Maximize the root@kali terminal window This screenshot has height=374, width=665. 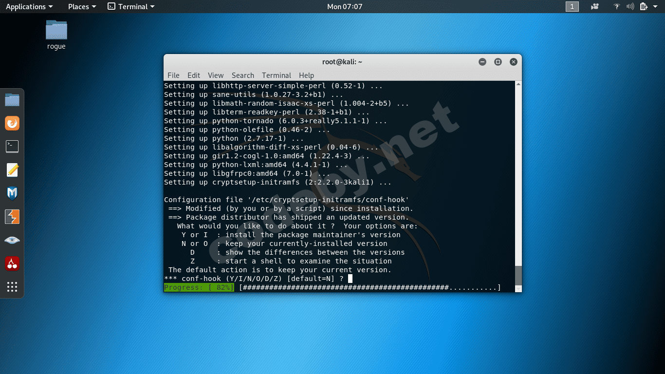(x=498, y=62)
